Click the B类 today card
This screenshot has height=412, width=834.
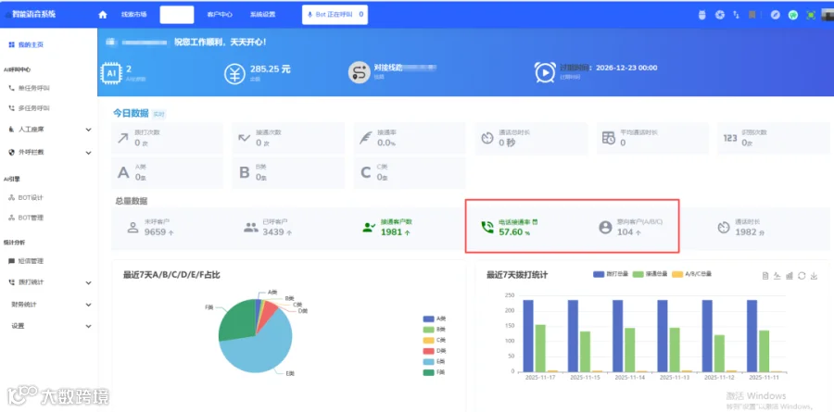pos(288,173)
